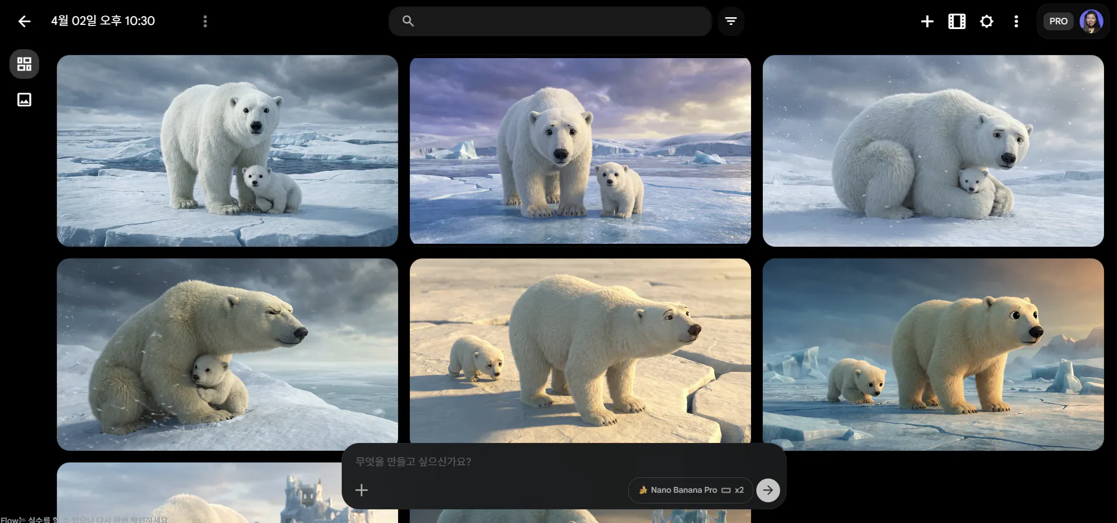Image resolution: width=1117 pixels, height=523 pixels.
Task: Open purple-sky polar bears walking thumbnail
Action: pyautogui.click(x=580, y=151)
